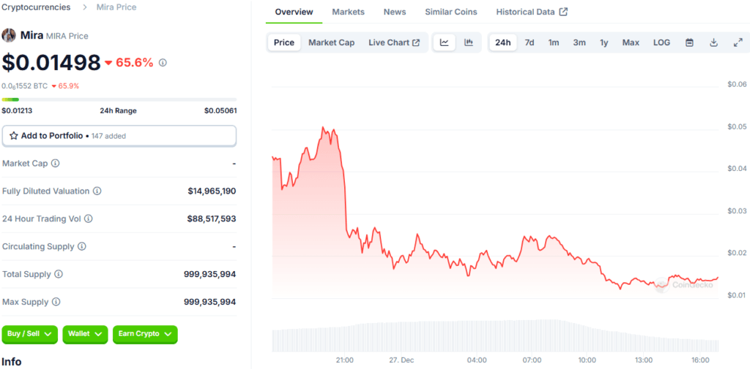Switch to candlestick chart icon
The width and height of the screenshot is (750, 369).
(x=469, y=42)
